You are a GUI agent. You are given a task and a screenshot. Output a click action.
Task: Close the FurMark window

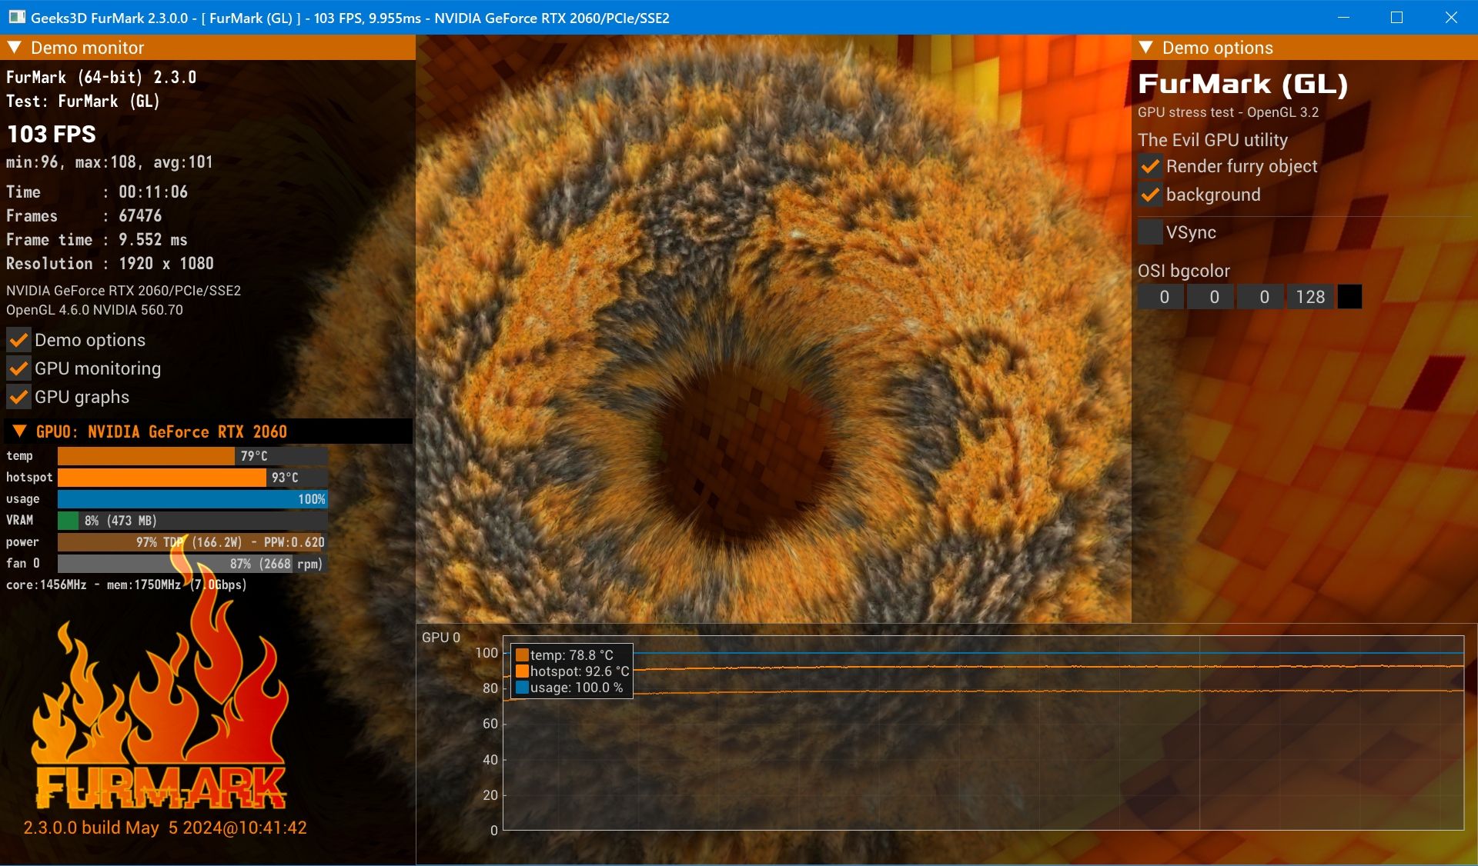coord(1450,17)
